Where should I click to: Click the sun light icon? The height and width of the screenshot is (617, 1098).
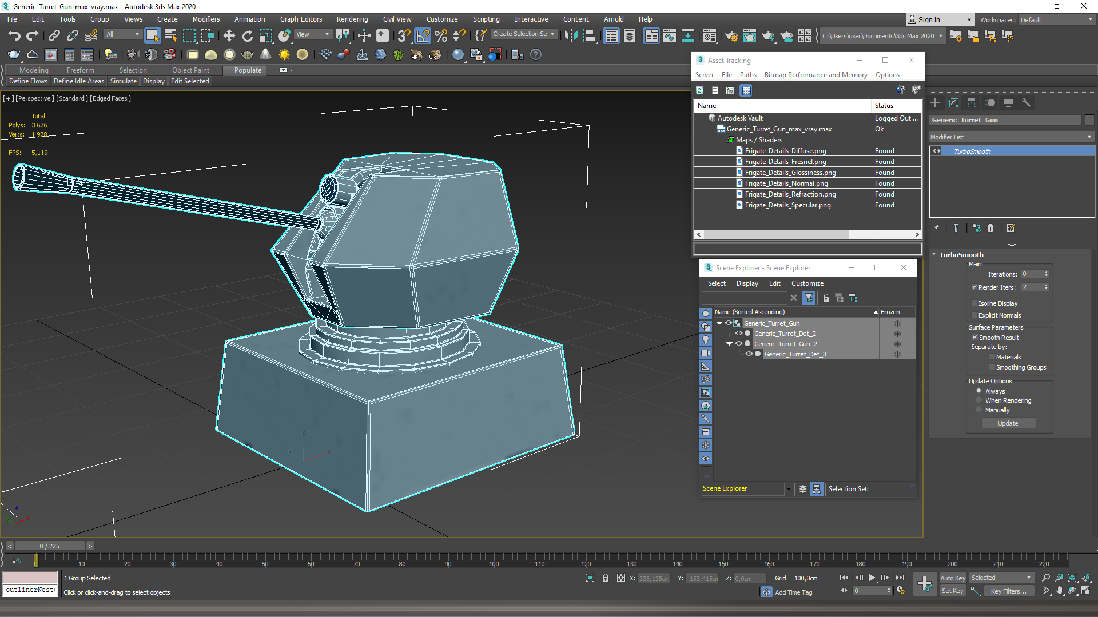(x=284, y=54)
